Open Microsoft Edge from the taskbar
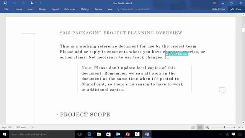The height and width of the screenshot is (138, 245). click(89, 134)
